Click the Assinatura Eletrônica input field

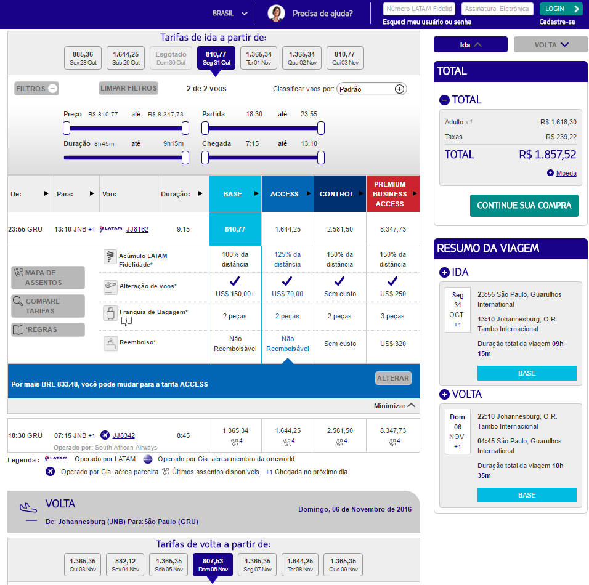click(x=497, y=9)
